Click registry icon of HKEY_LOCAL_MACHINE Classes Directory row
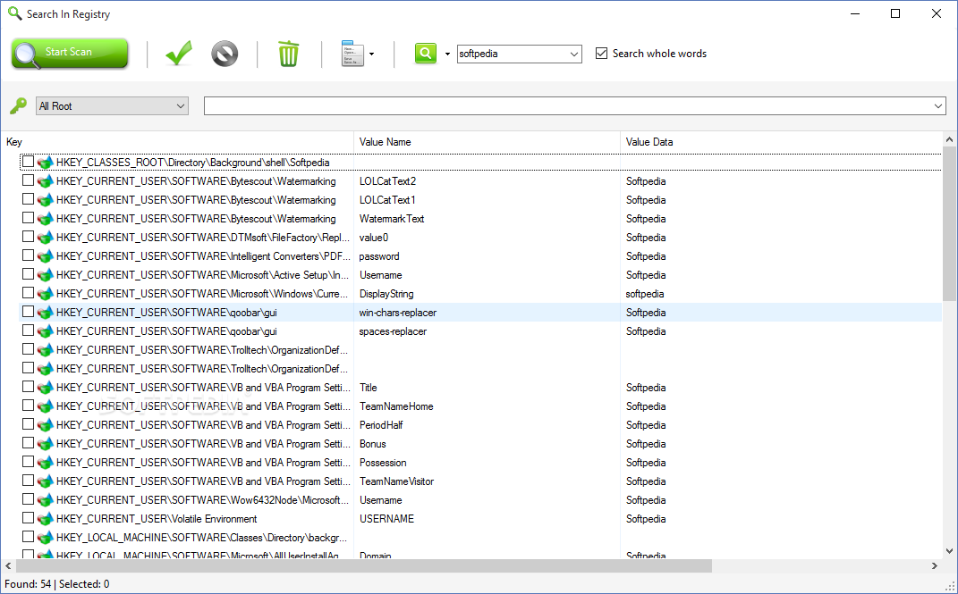The height and width of the screenshot is (594, 958). point(46,538)
